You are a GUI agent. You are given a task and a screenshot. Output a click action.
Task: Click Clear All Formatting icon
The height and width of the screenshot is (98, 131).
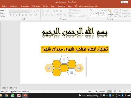pyautogui.click(x=38, y=11)
